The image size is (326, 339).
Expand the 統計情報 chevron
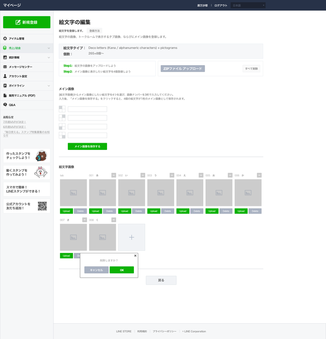coord(49,58)
